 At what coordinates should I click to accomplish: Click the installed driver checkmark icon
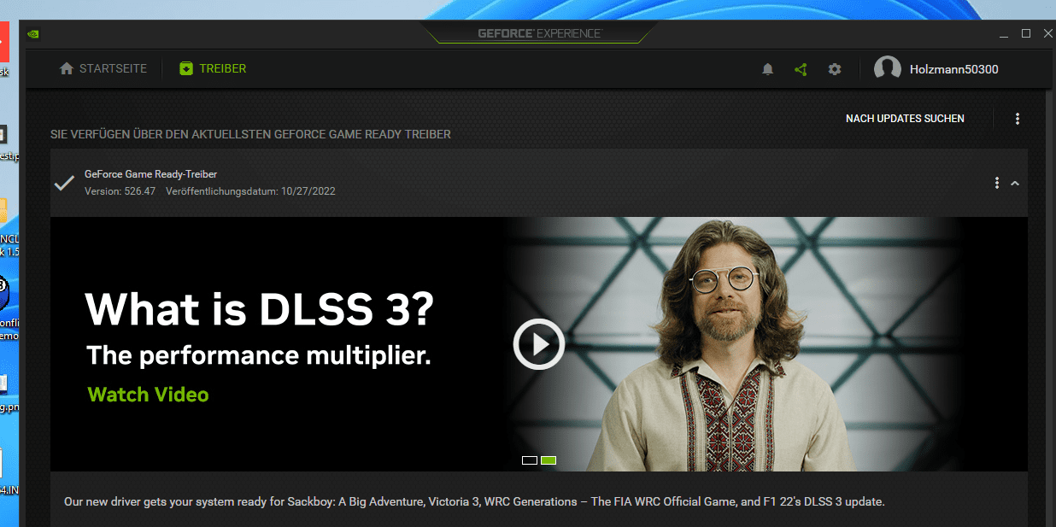64,183
